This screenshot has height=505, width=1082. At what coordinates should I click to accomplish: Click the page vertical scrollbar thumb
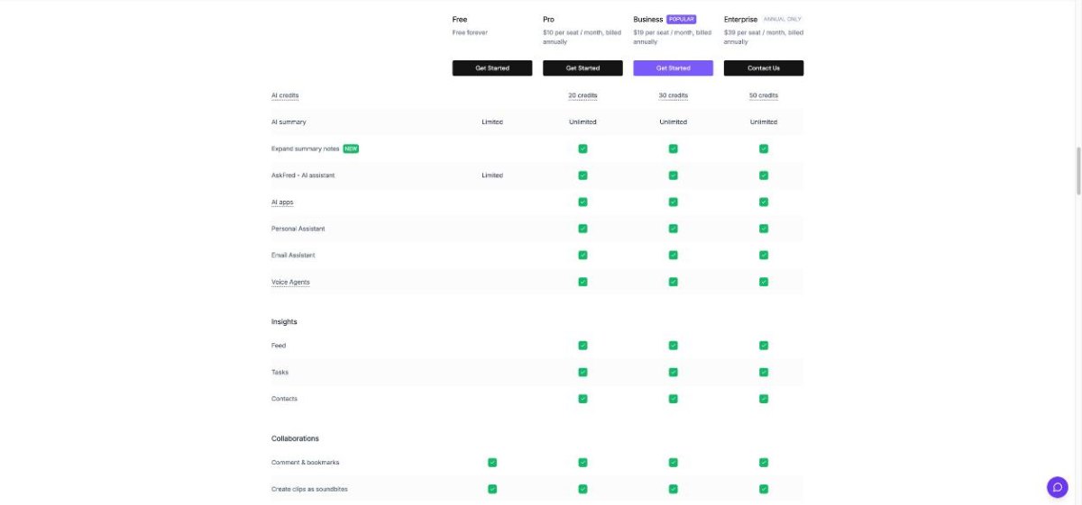pyautogui.click(x=1077, y=170)
